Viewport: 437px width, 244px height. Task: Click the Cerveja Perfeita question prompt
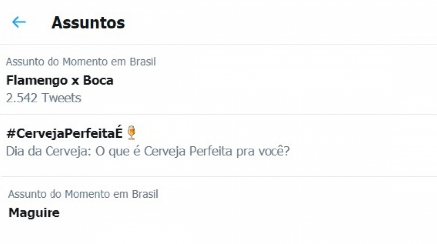[147, 151]
